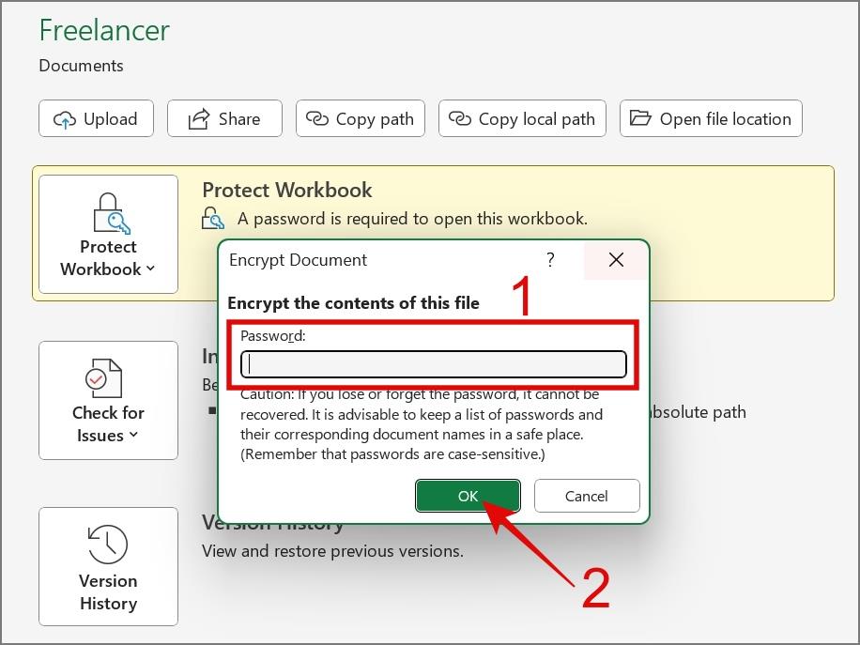Click the Protect Workbook heading text
The image size is (860, 645).
pos(287,190)
